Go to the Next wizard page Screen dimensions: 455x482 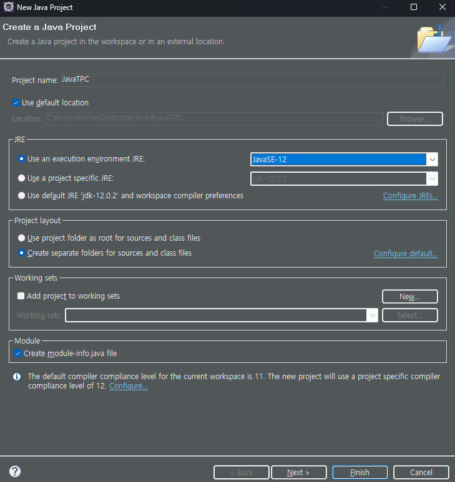point(299,473)
